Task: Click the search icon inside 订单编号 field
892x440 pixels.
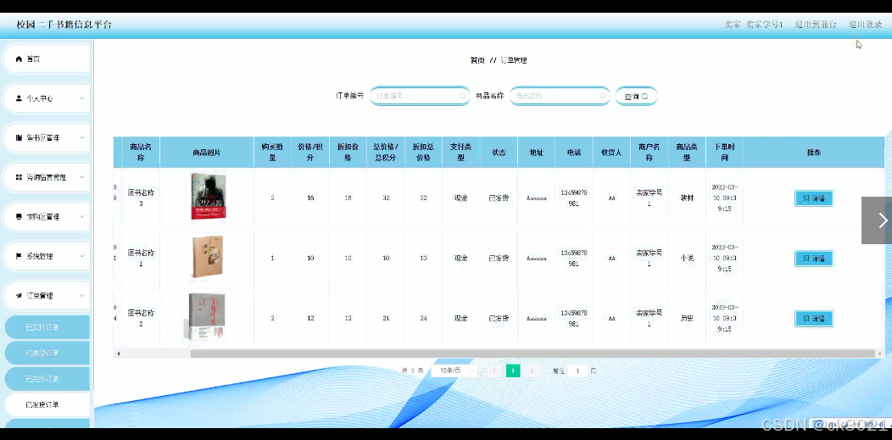Action: click(x=462, y=96)
